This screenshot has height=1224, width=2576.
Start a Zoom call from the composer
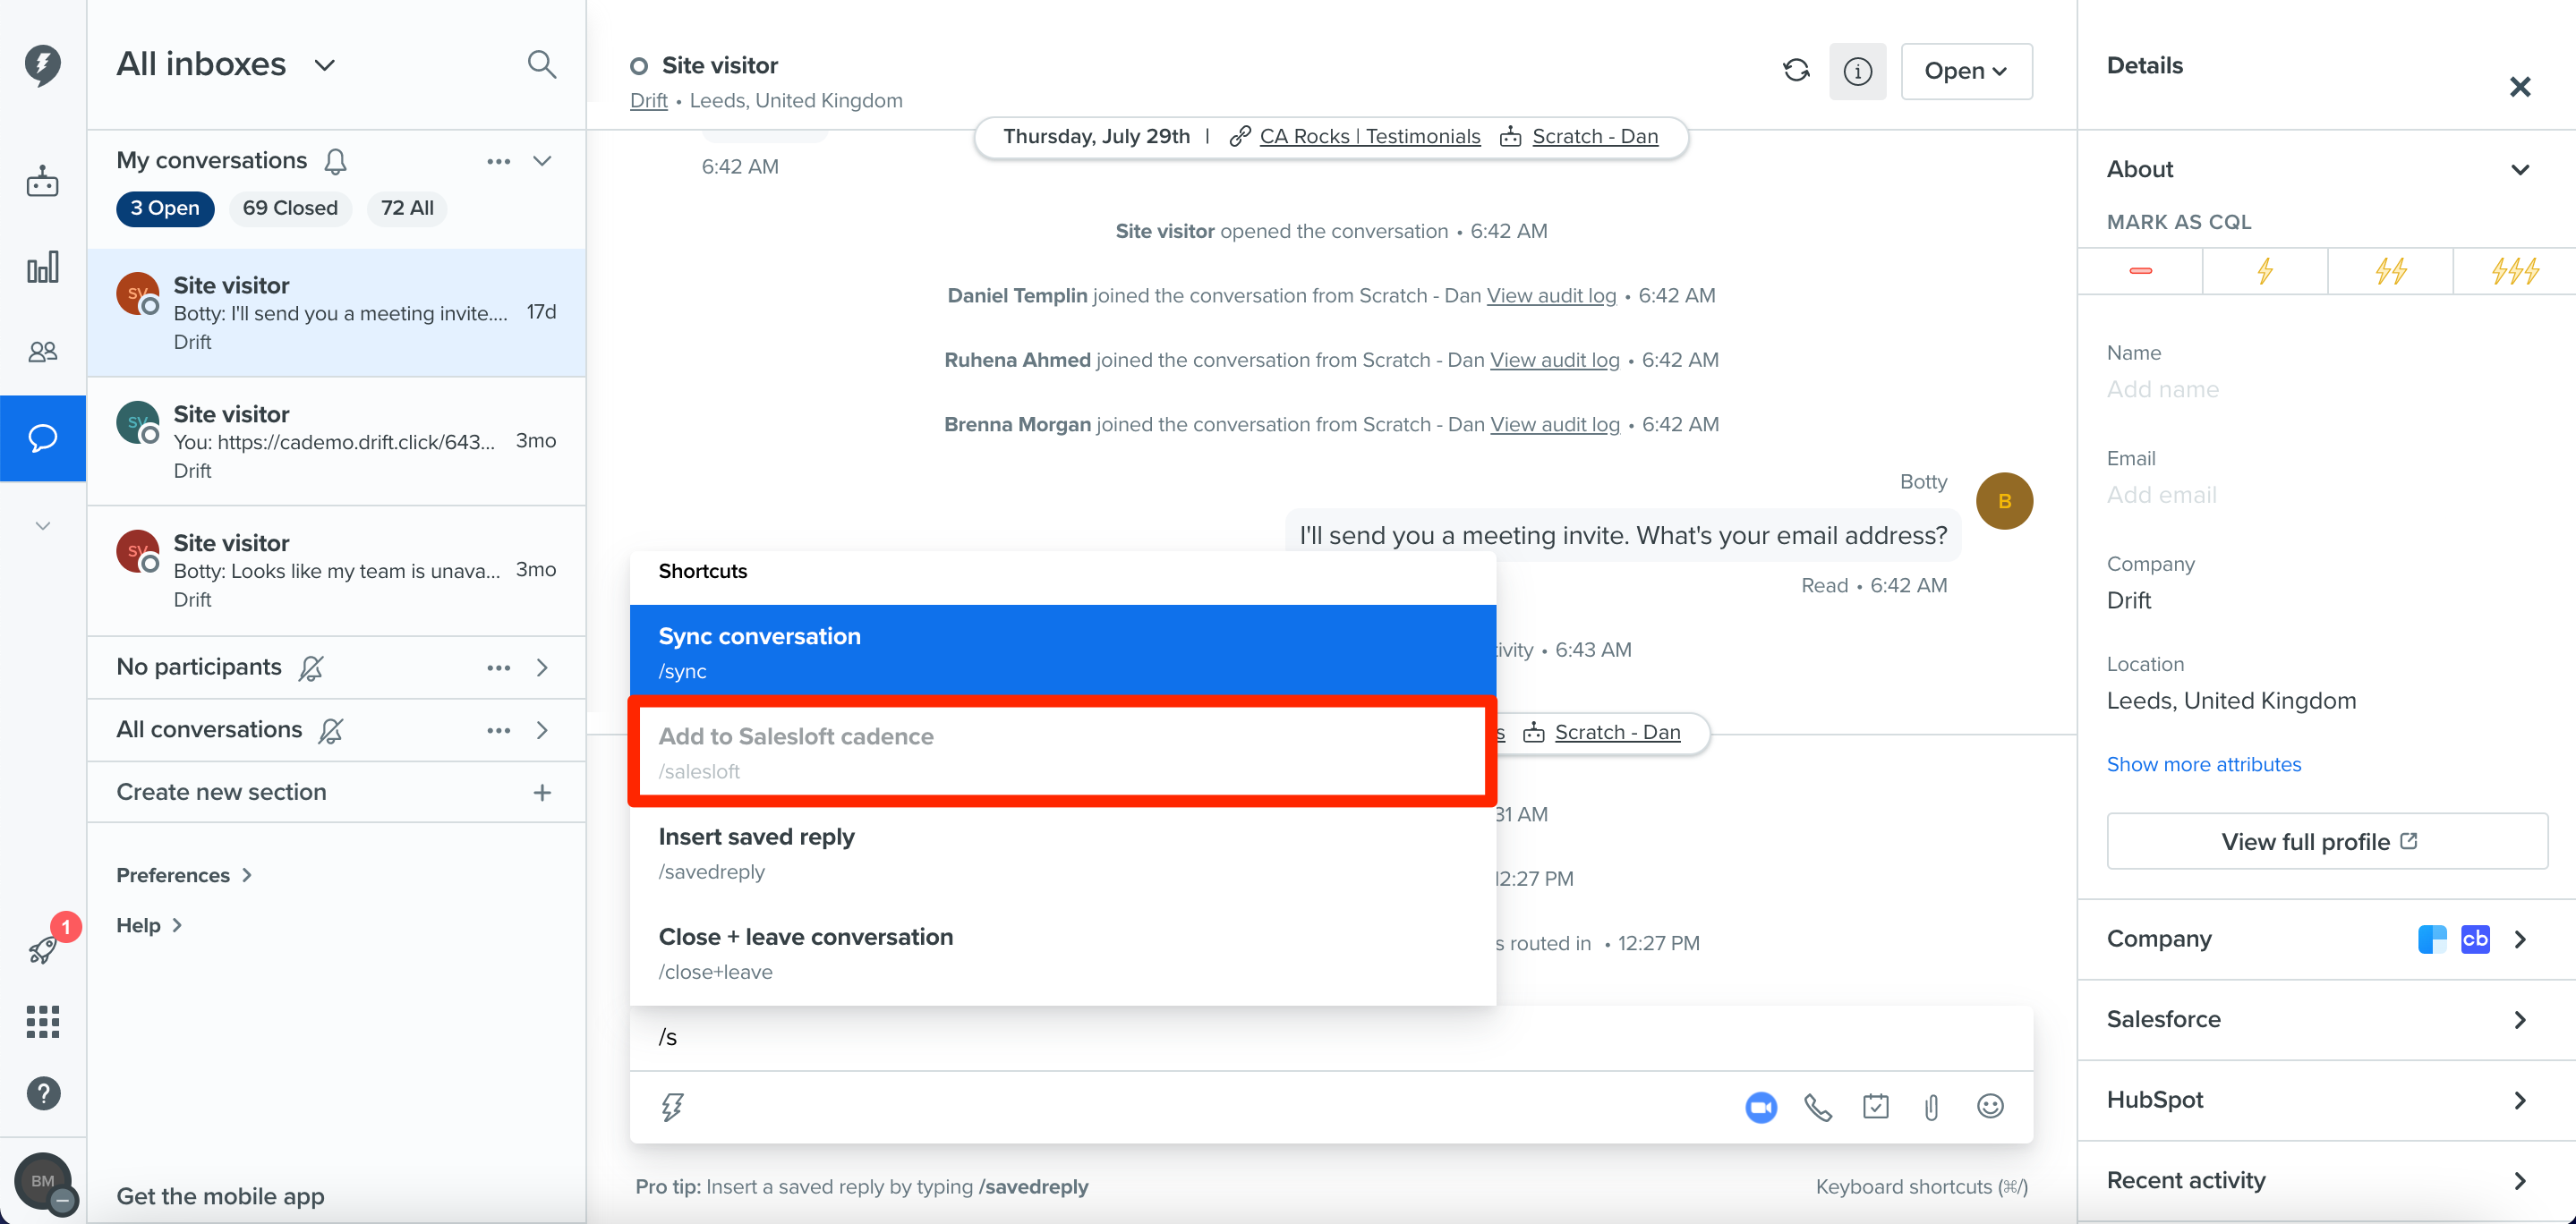tap(1760, 1107)
